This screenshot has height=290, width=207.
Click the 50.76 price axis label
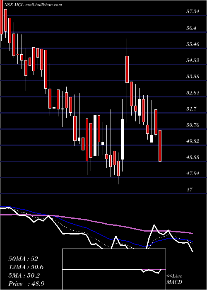(x=193, y=125)
